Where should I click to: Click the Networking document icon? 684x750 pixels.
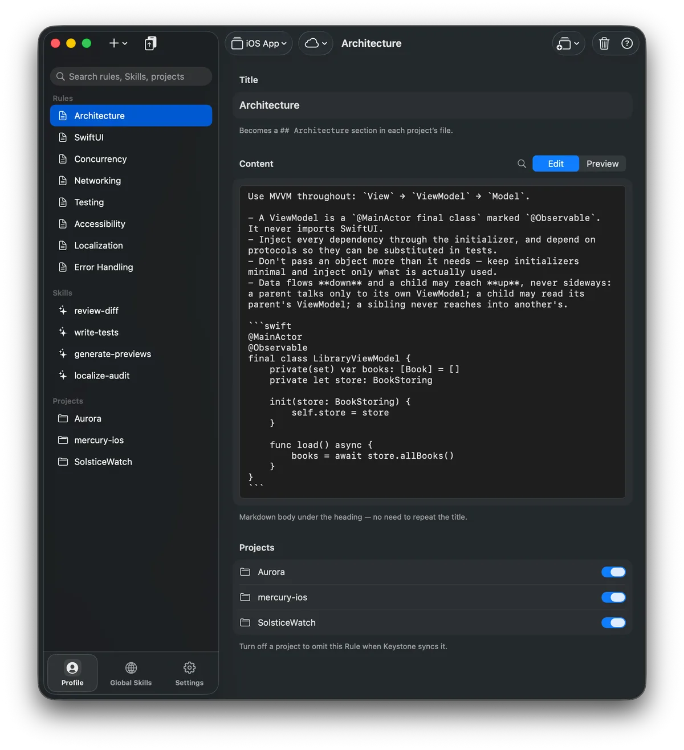tap(63, 181)
